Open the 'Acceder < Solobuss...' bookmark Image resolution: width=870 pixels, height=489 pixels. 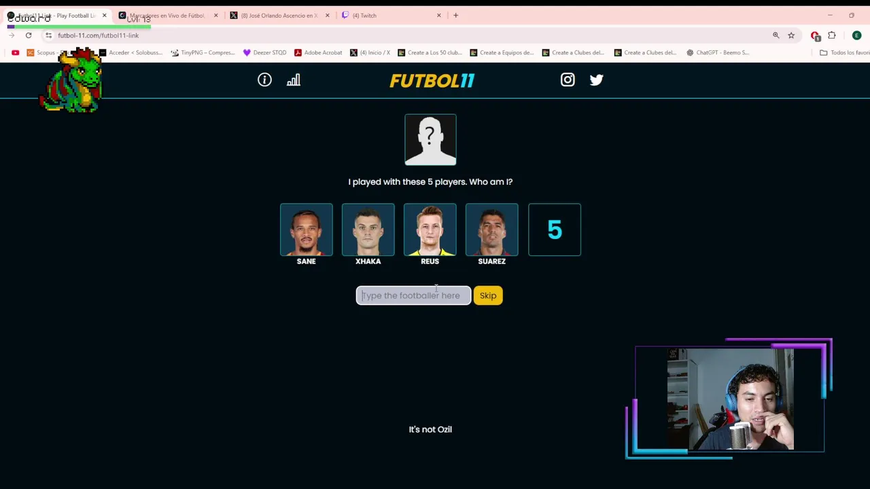131,52
